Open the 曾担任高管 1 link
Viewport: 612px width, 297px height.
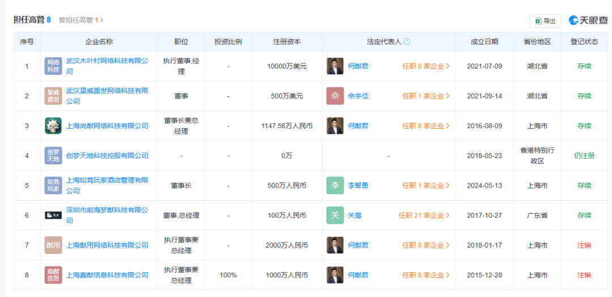(x=81, y=20)
